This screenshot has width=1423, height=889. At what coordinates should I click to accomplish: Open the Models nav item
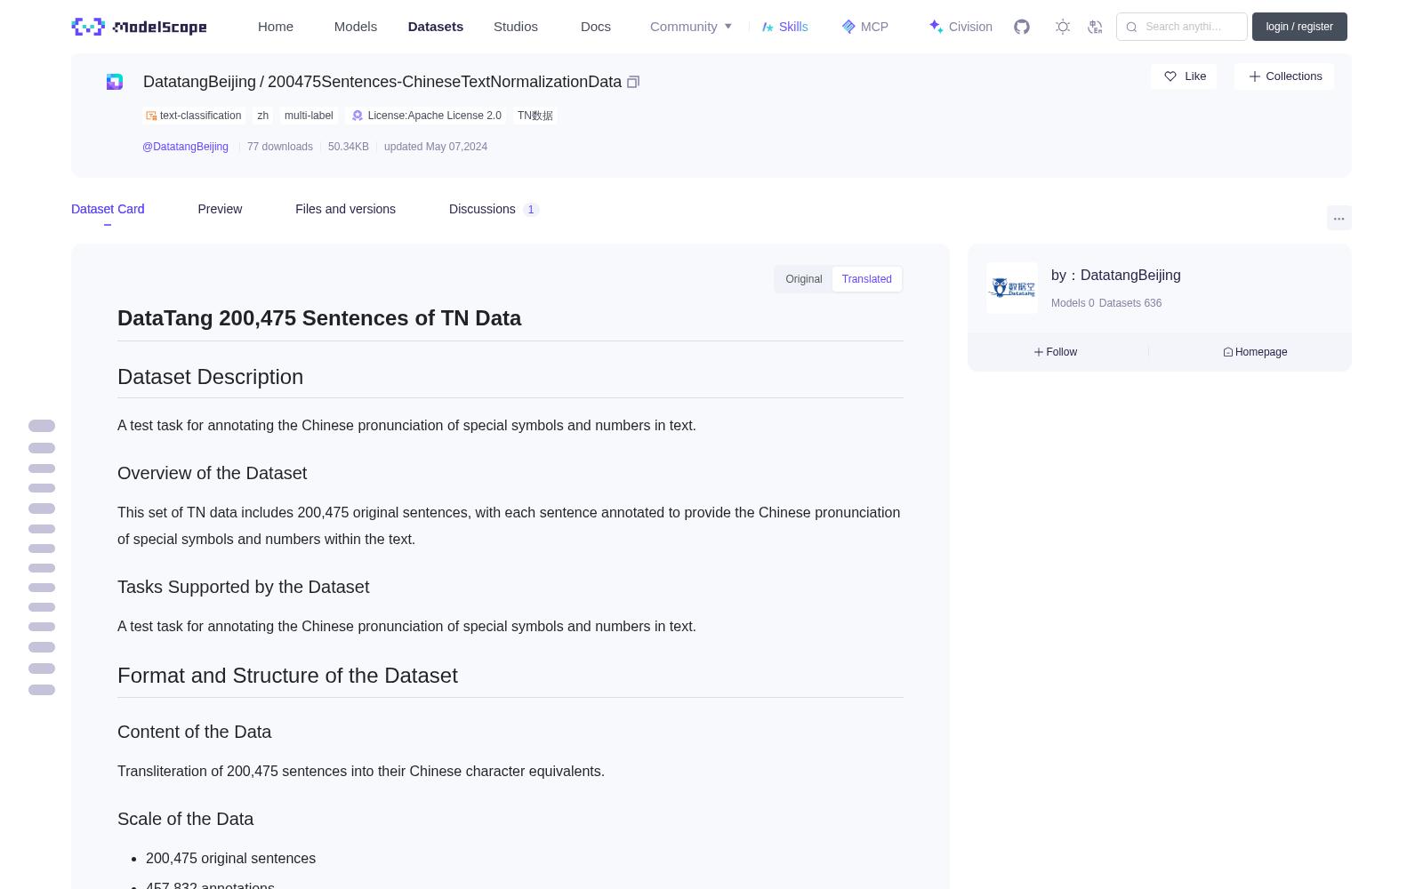[x=356, y=27]
